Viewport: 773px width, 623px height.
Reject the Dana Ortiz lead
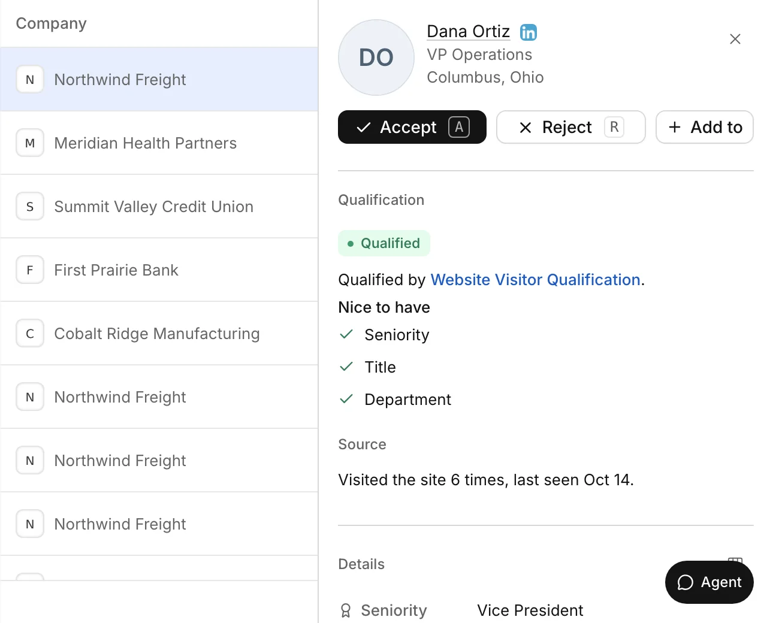pyautogui.click(x=571, y=127)
